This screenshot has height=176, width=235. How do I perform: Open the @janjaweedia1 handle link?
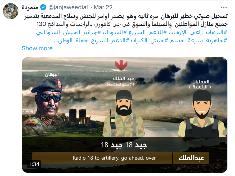(69, 7)
